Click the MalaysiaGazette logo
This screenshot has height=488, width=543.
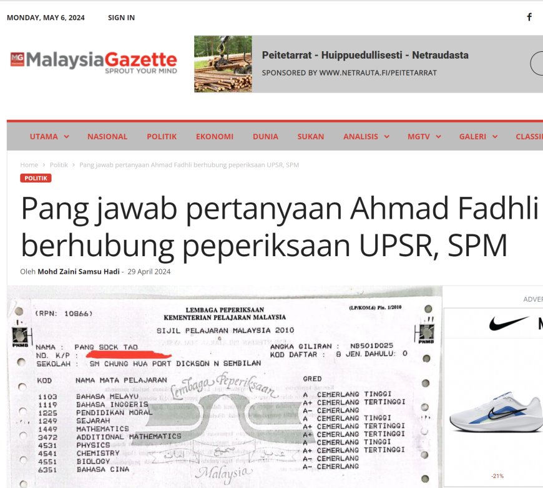coord(94,63)
